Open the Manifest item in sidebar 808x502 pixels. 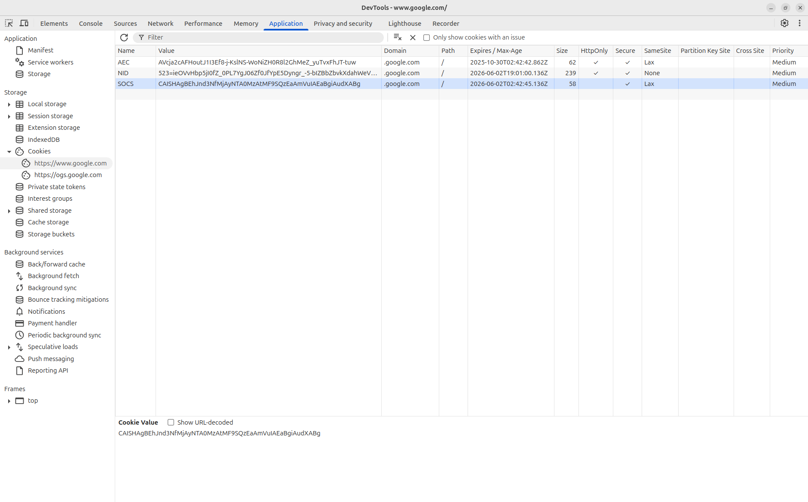[40, 50]
